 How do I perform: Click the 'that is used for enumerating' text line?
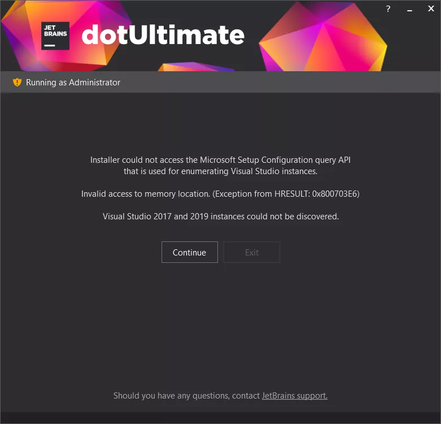[x=220, y=171]
